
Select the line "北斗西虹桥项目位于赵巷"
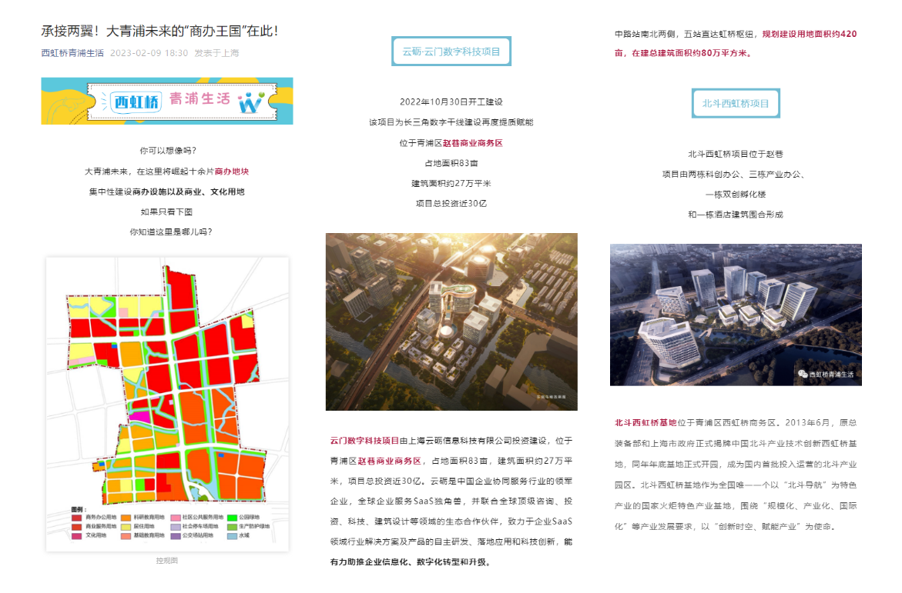pos(736,154)
